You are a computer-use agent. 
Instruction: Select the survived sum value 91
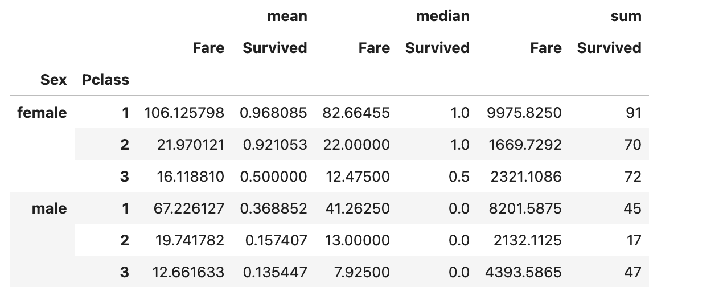tap(632, 113)
